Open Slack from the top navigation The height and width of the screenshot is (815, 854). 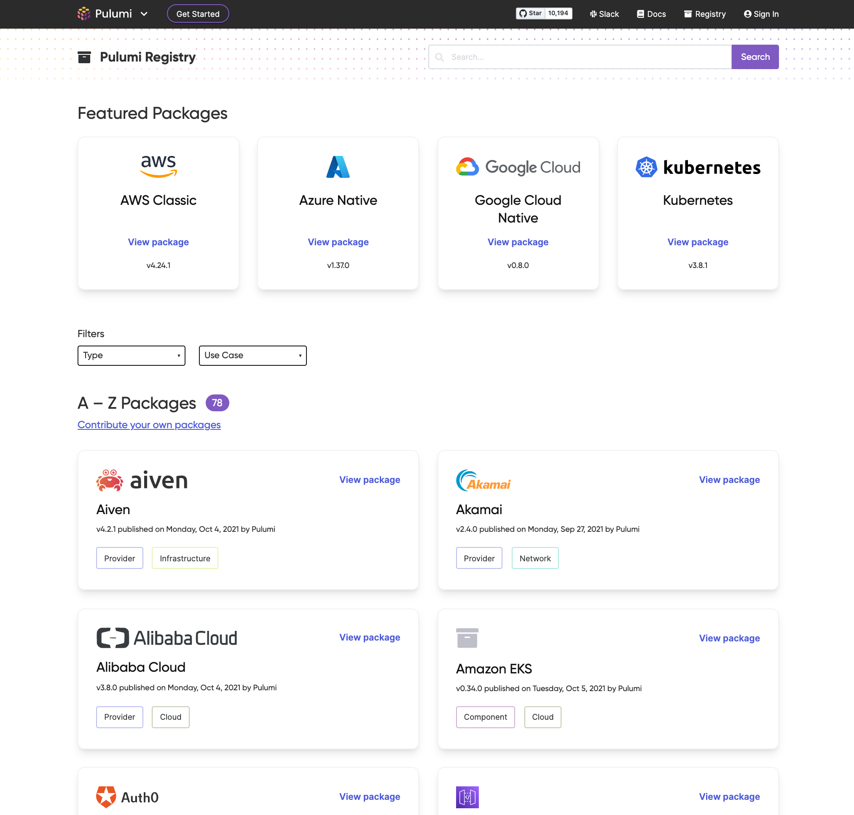coord(604,14)
